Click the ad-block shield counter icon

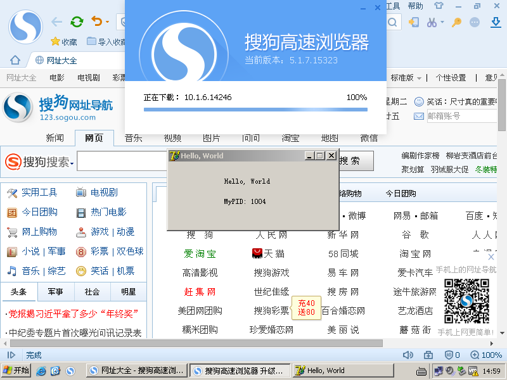[452, 355]
